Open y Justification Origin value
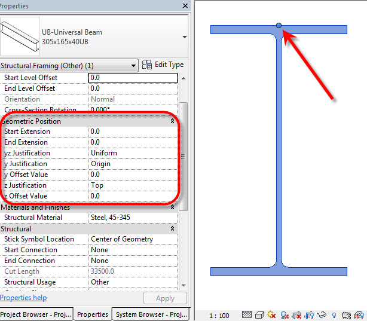The width and height of the screenshot is (367, 321). [133, 164]
